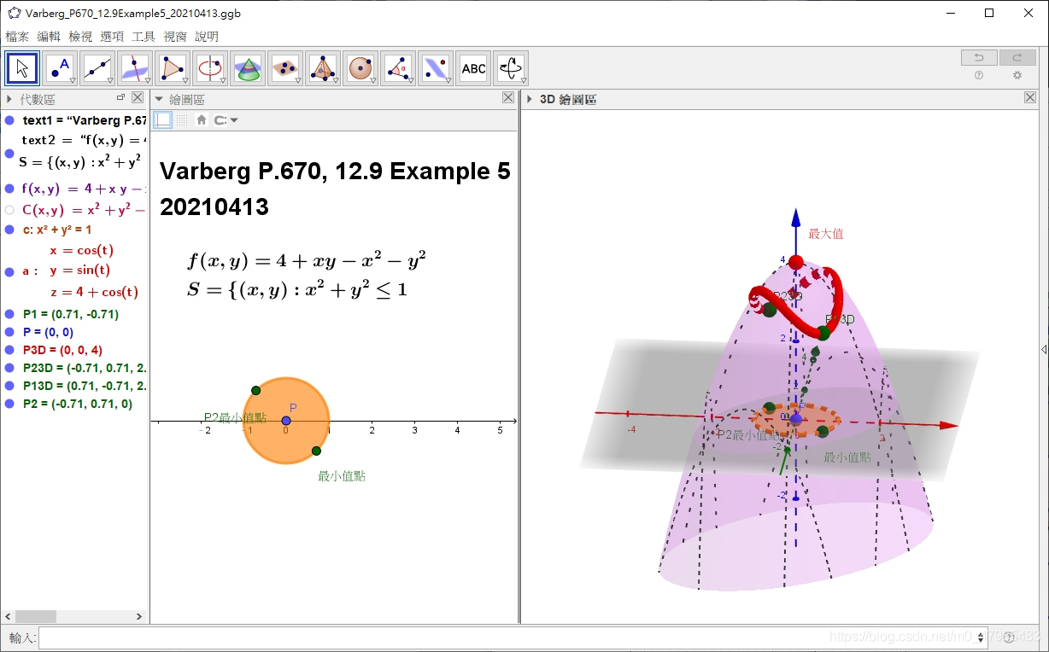This screenshot has width=1049, height=652.
Task: Select the Pyramid solid tool
Action: click(x=322, y=68)
